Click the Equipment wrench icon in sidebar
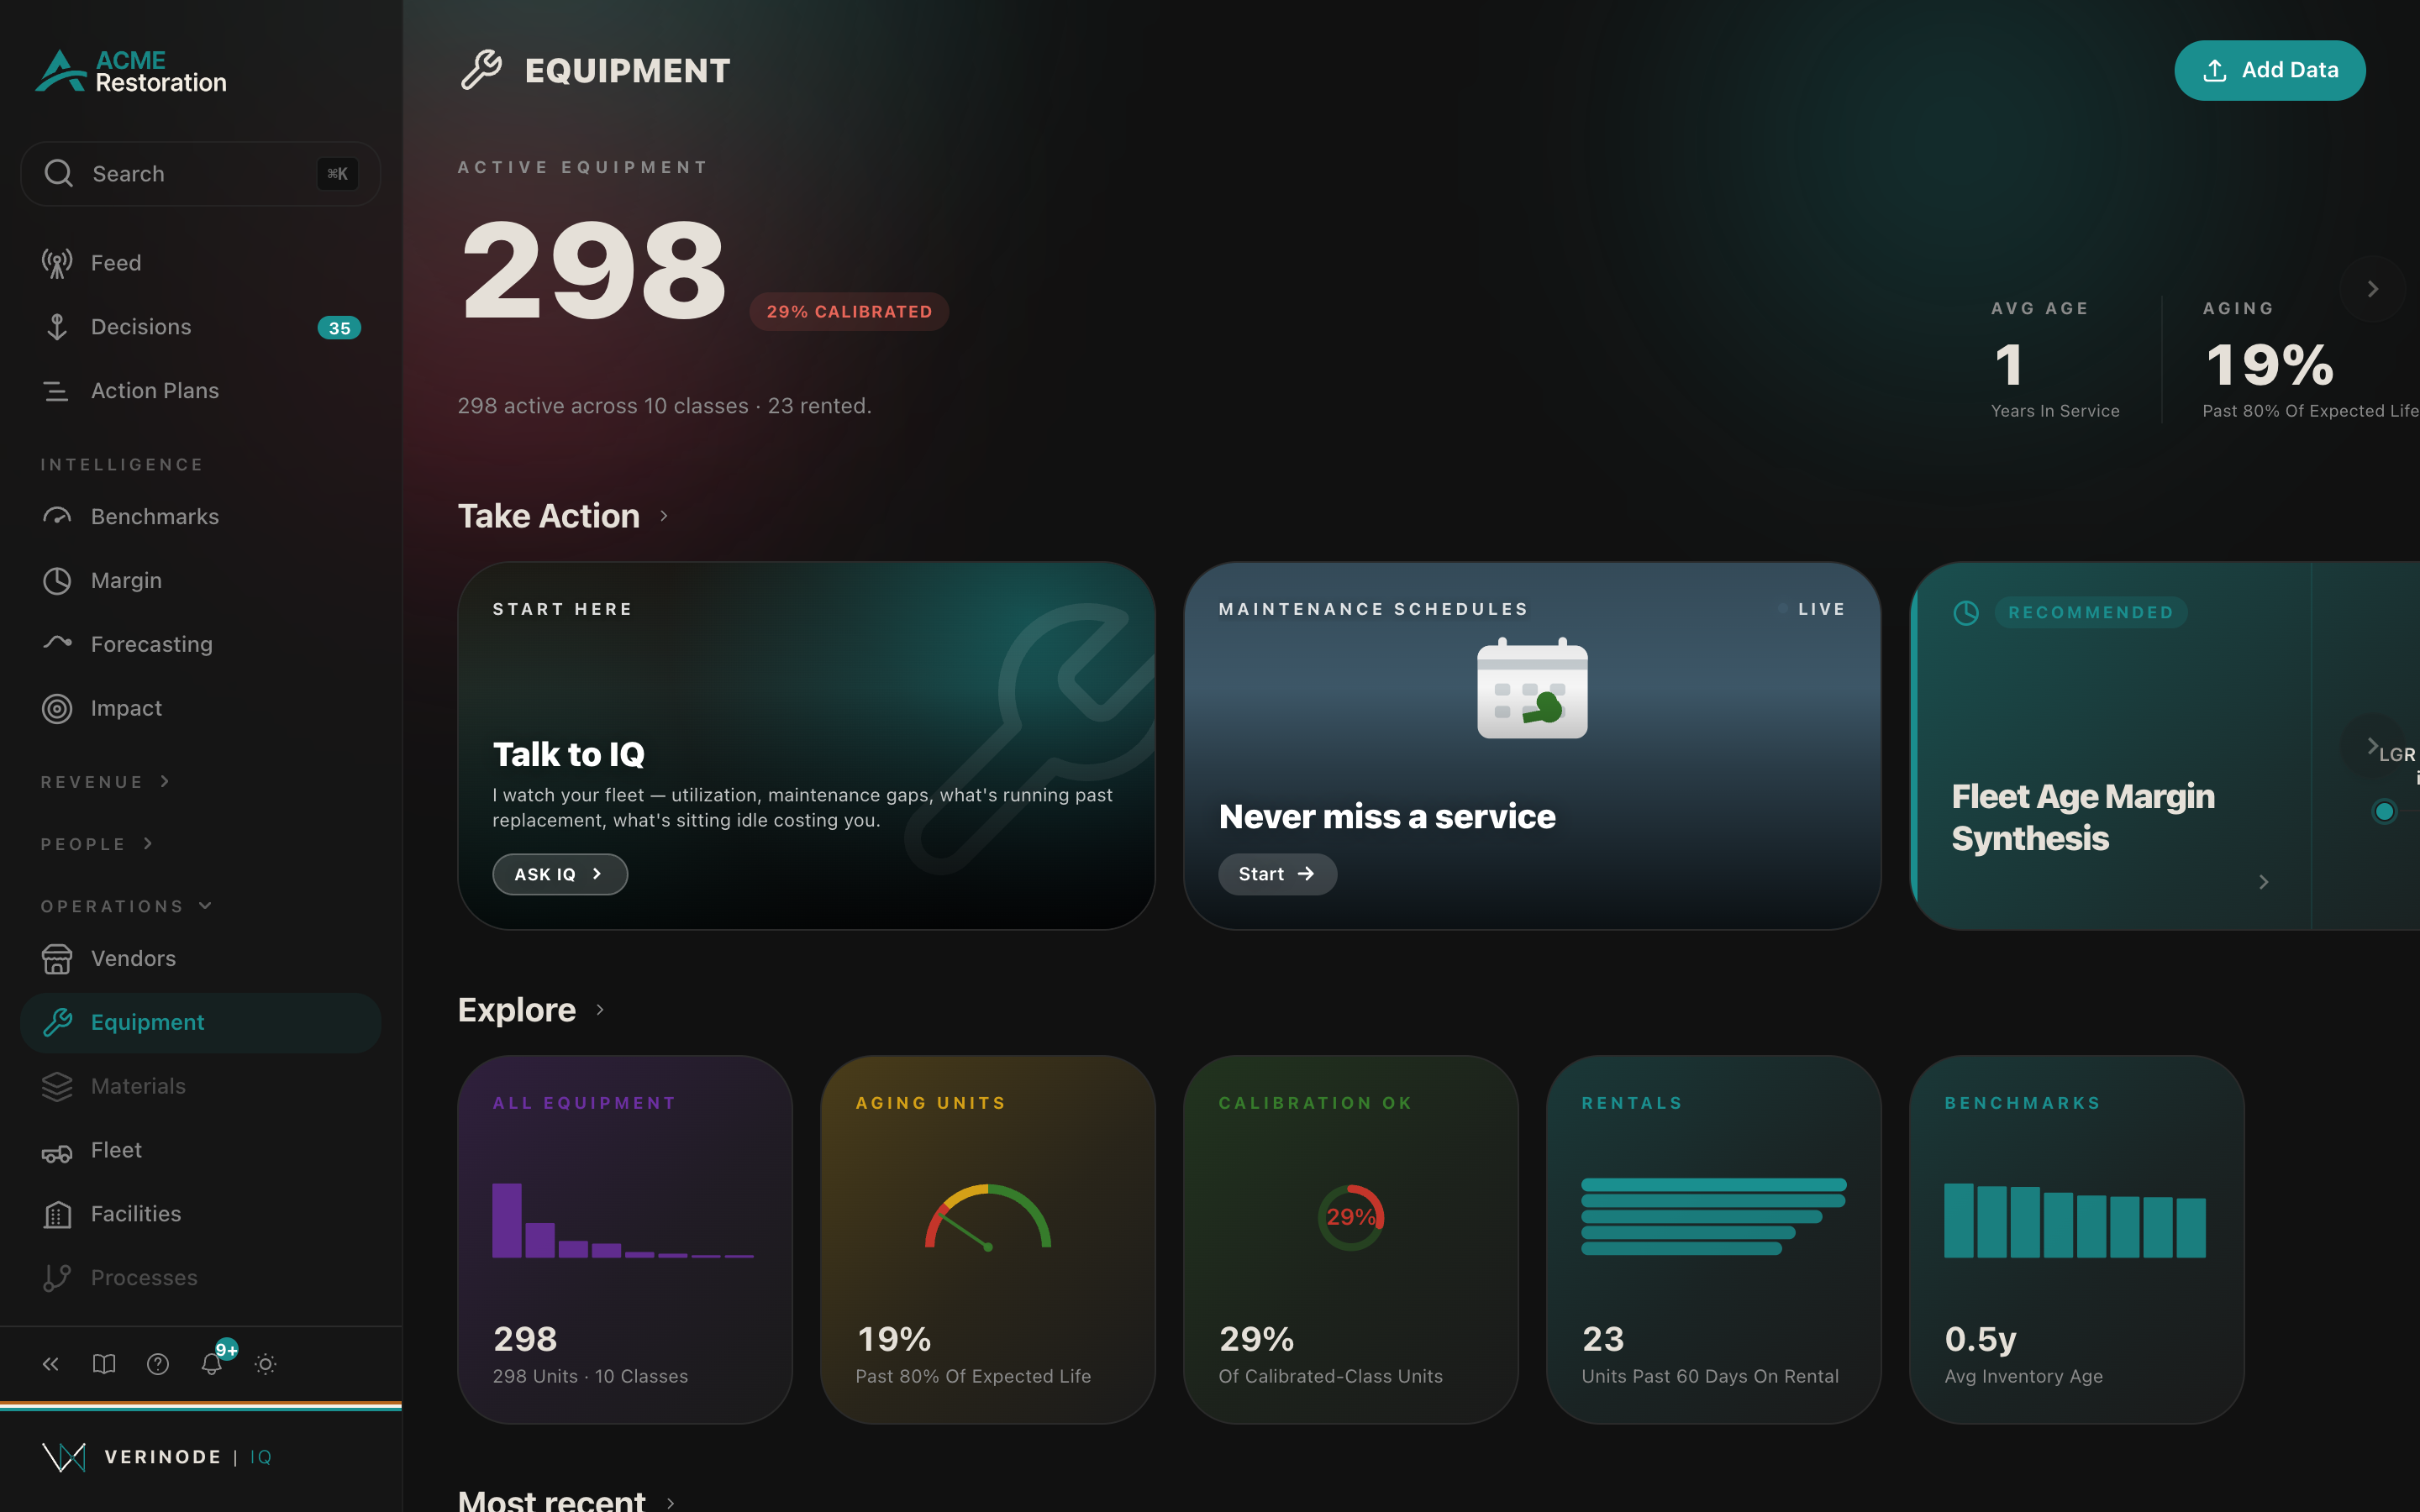The height and width of the screenshot is (1512, 2420). coord(57,1022)
